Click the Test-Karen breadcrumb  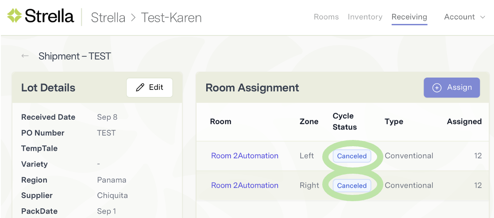click(171, 18)
